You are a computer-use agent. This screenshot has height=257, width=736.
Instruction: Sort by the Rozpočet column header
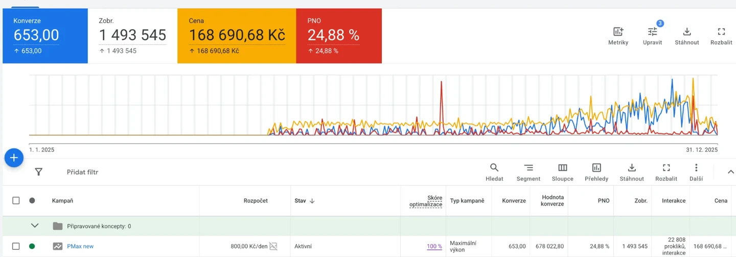coord(256,201)
